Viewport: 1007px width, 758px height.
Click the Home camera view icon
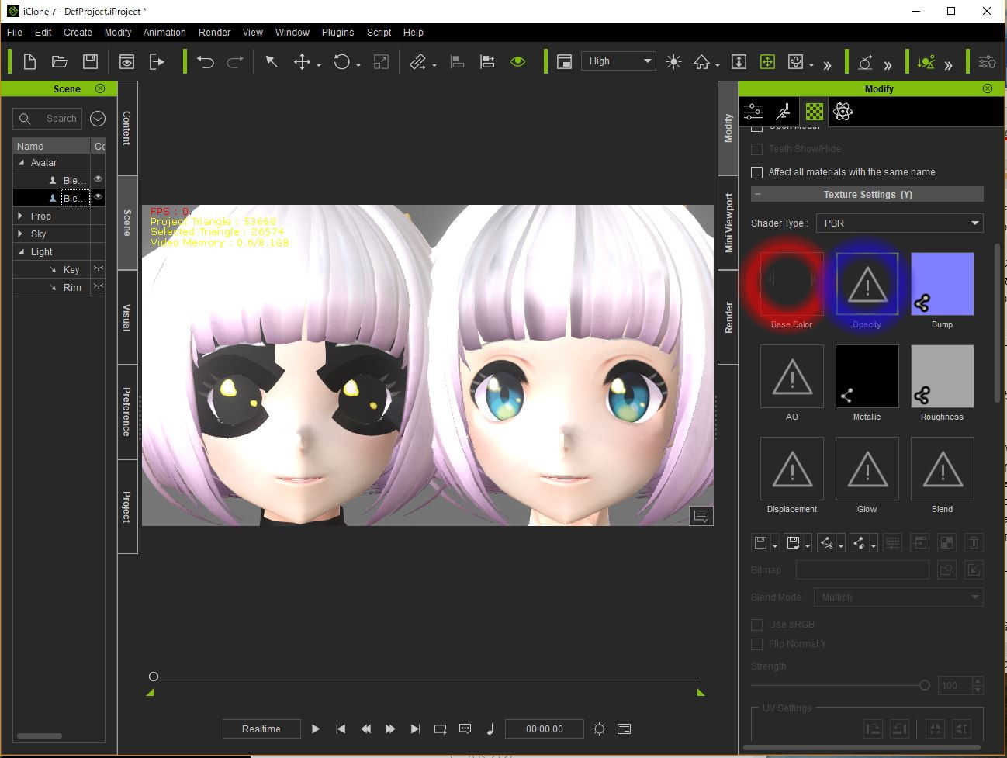(x=702, y=61)
